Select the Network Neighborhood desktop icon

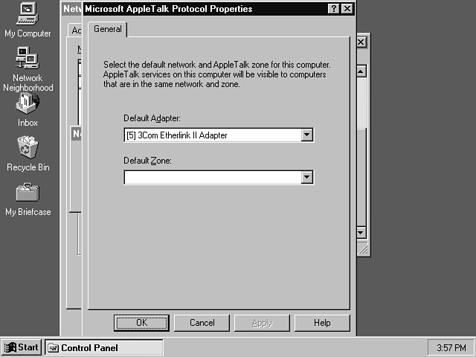[28, 59]
